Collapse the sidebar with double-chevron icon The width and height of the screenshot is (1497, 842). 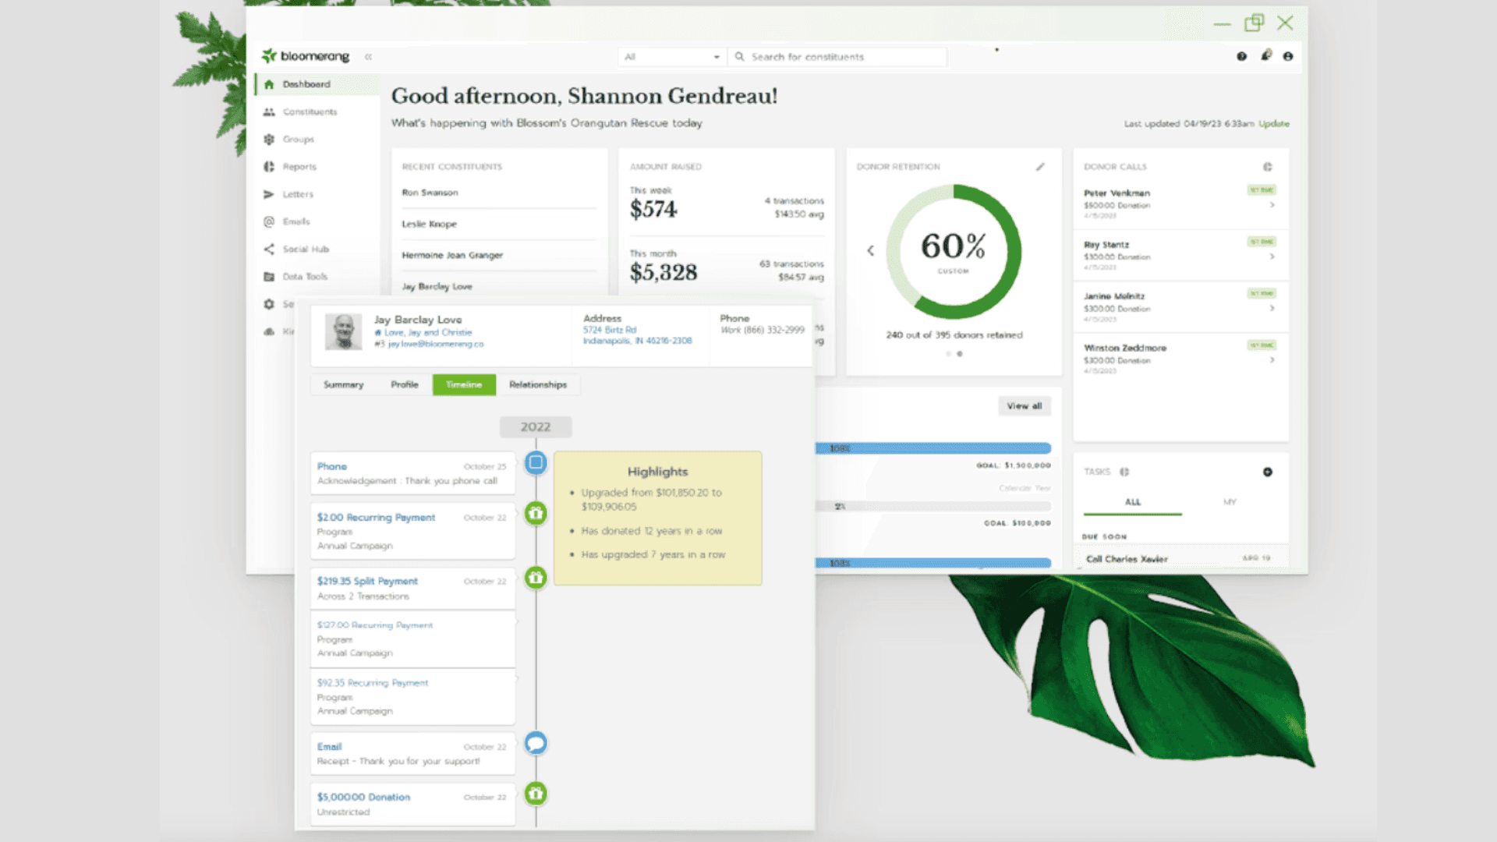pos(368,57)
